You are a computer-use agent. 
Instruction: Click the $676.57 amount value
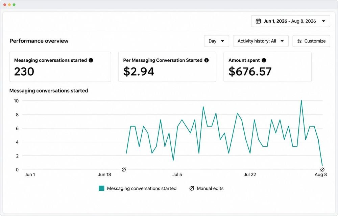[250, 72]
